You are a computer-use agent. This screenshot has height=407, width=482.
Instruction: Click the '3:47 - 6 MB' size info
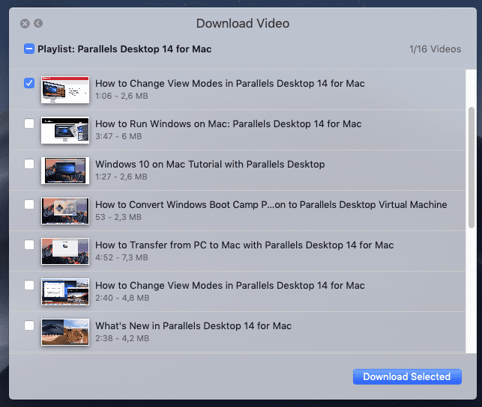point(118,136)
